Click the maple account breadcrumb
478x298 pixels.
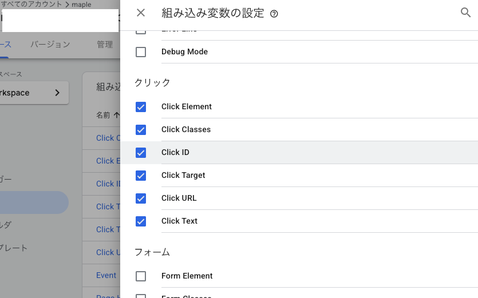(x=81, y=5)
